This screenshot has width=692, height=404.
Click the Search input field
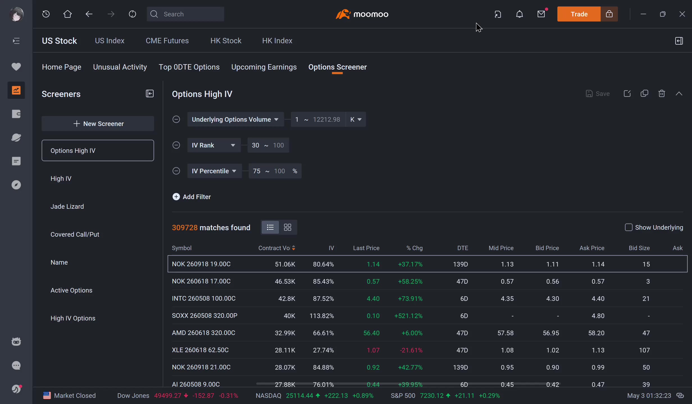click(185, 14)
